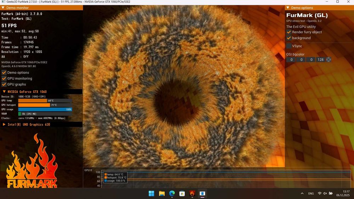Click the OSI bgcolor alpha field showing 128
The height and width of the screenshot is (199, 354).
point(321,60)
